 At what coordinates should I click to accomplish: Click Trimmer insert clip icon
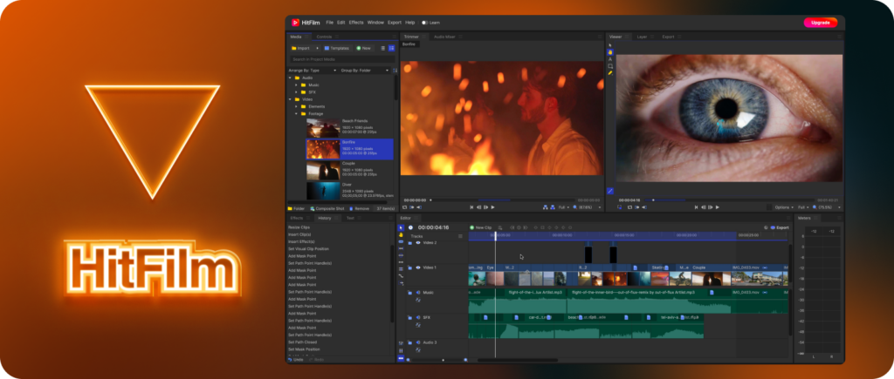[545, 207]
